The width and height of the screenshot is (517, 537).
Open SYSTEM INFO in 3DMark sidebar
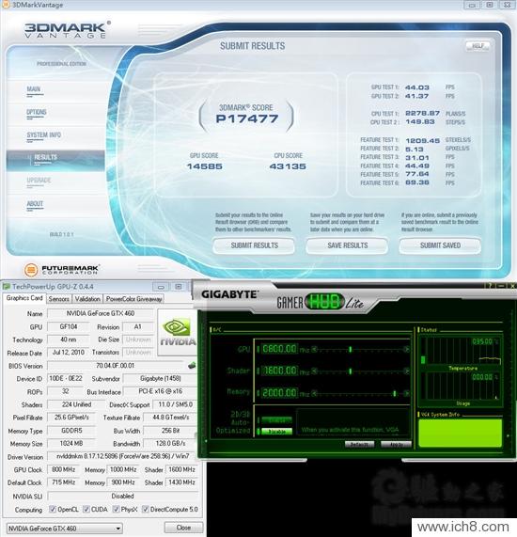pos(43,135)
